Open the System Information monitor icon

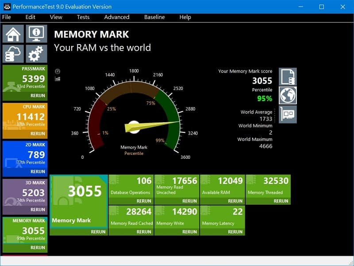pos(36,34)
